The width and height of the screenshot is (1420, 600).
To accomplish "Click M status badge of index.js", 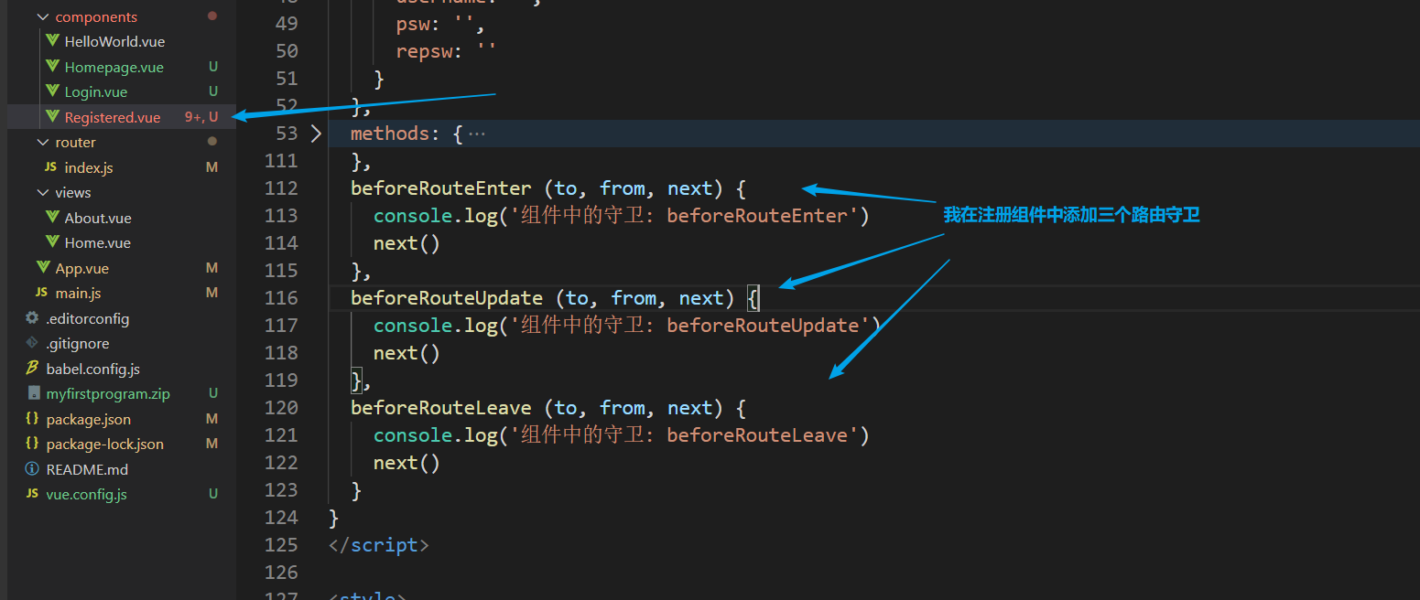I will pyautogui.click(x=212, y=167).
